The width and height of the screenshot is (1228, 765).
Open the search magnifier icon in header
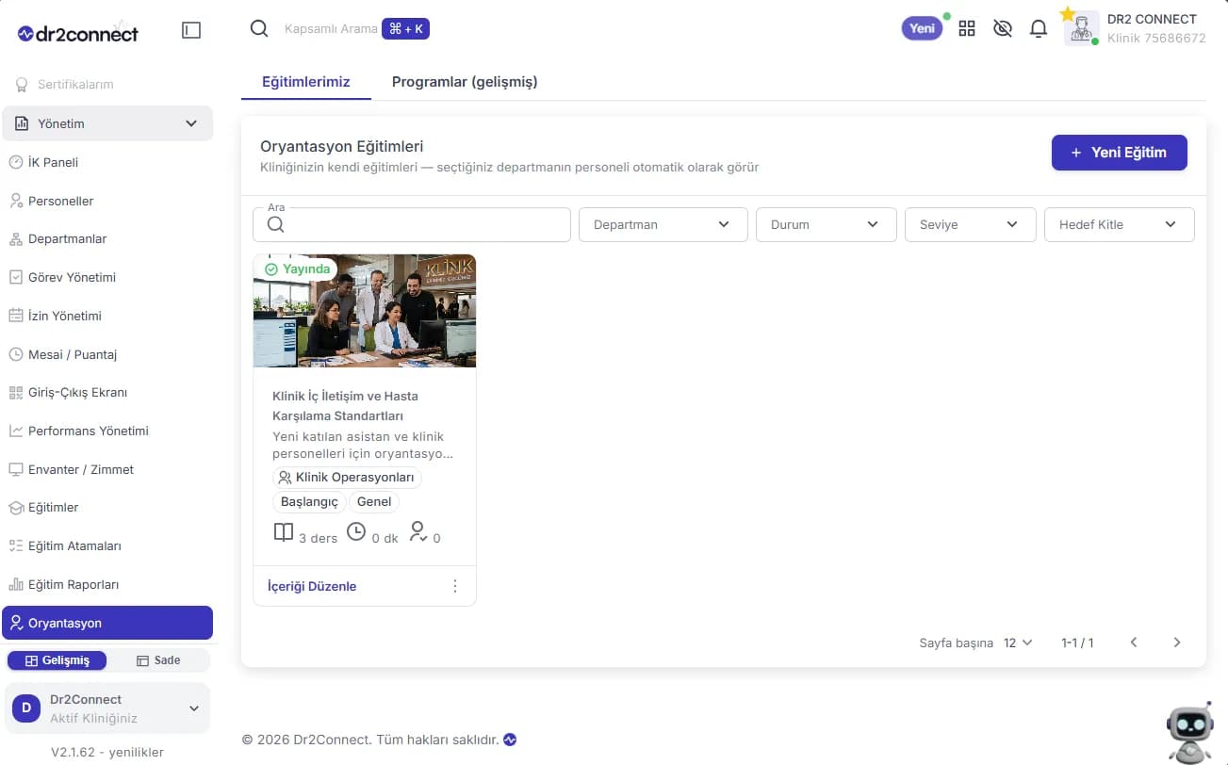pos(259,29)
